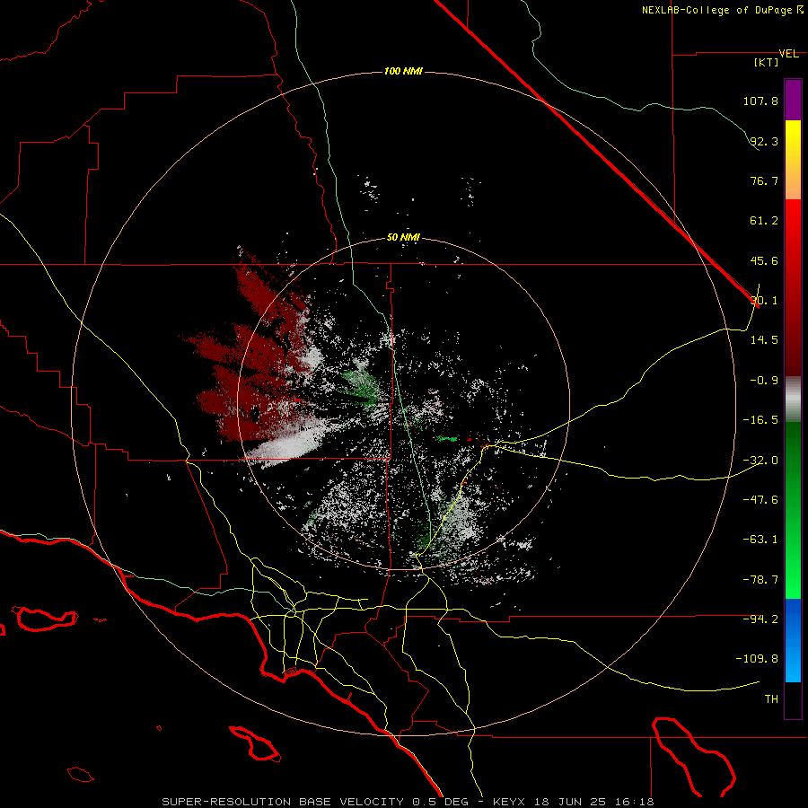Click the purple segment of velocity color bar

point(793,100)
